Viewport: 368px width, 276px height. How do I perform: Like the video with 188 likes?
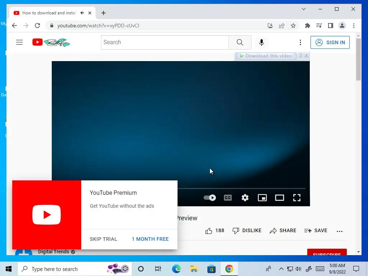coord(215,231)
